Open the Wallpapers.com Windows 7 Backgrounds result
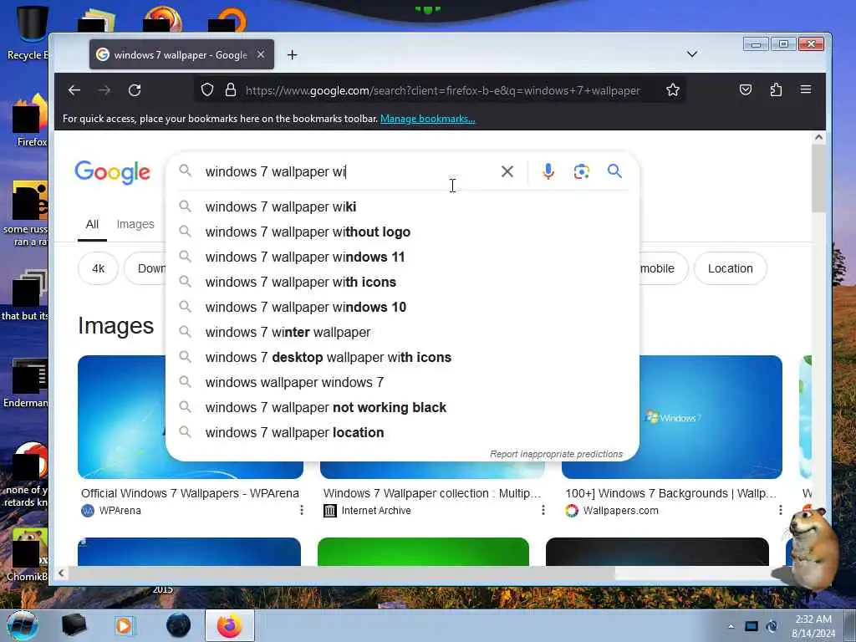This screenshot has height=642, width=856. point(671,493)
